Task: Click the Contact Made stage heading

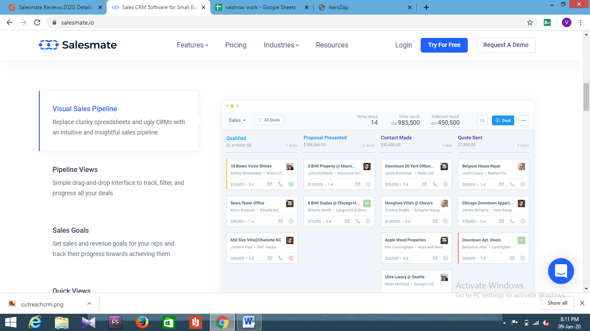Action: pyautogui.click(x=396, y=137)
